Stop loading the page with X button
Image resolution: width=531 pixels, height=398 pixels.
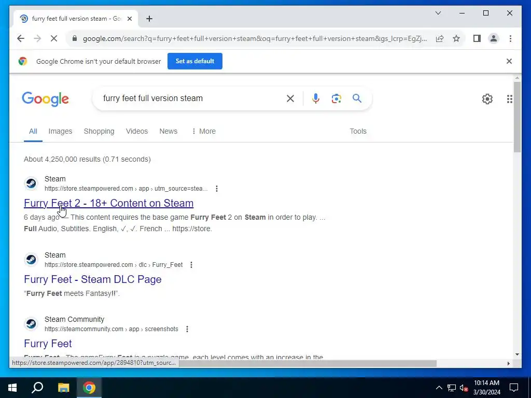click(x=54, y=38)
